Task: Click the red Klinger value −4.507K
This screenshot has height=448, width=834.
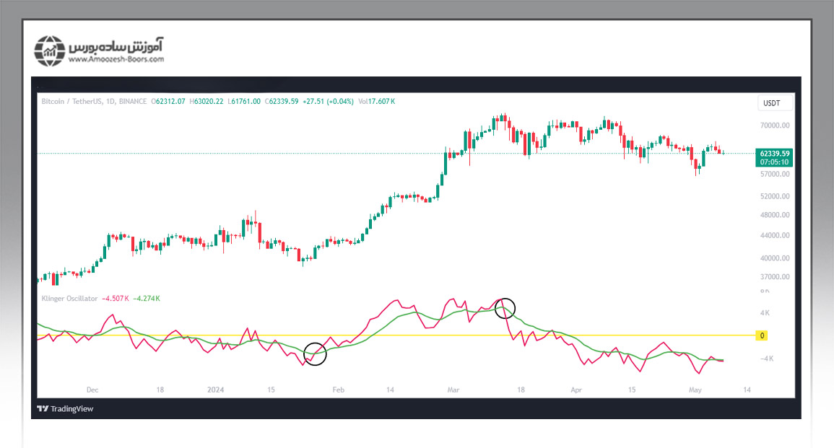Action: coord(116,298)
